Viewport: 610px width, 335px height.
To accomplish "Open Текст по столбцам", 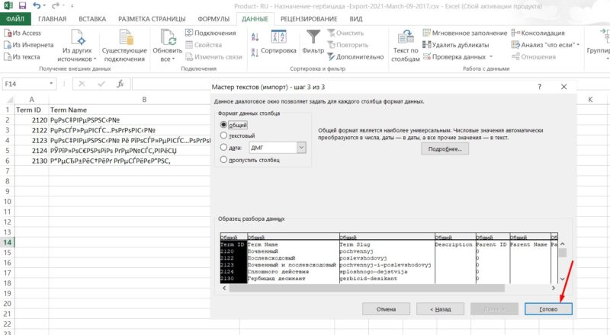I will click(406, 46).
